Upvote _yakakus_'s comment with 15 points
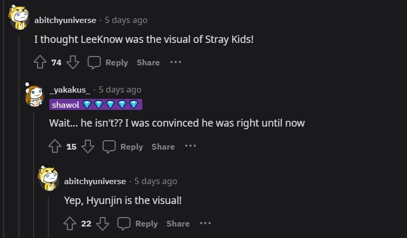The height and width of the screenshot is (238, 407). [55, 147]
